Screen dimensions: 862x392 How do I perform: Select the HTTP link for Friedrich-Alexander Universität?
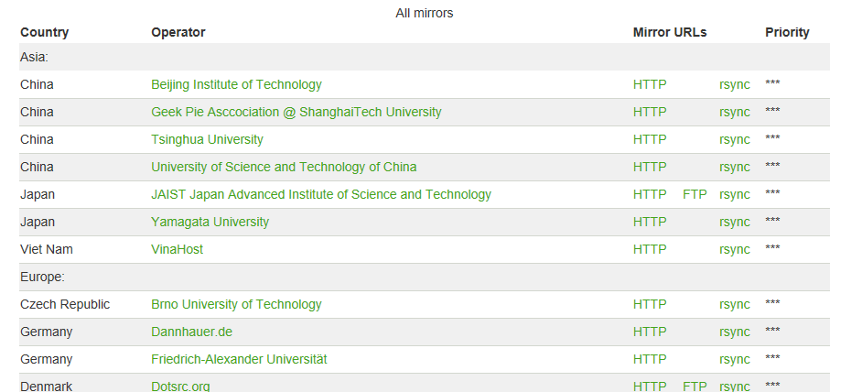[650, 360]
